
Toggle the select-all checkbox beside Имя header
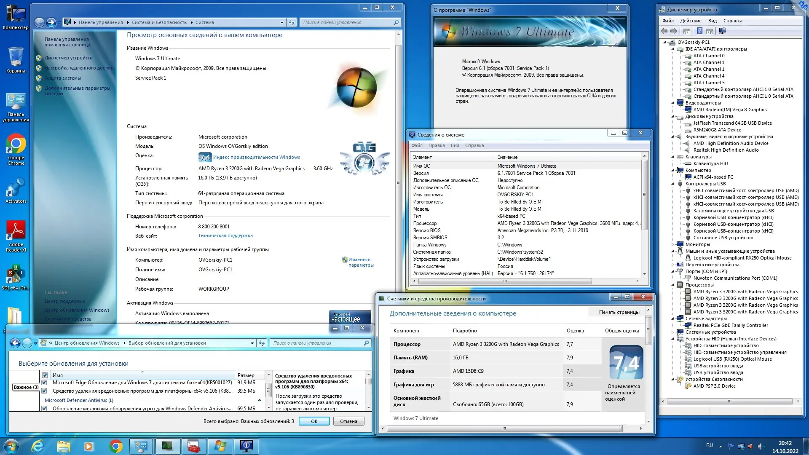pyautogui.click(x=45, y=375)
